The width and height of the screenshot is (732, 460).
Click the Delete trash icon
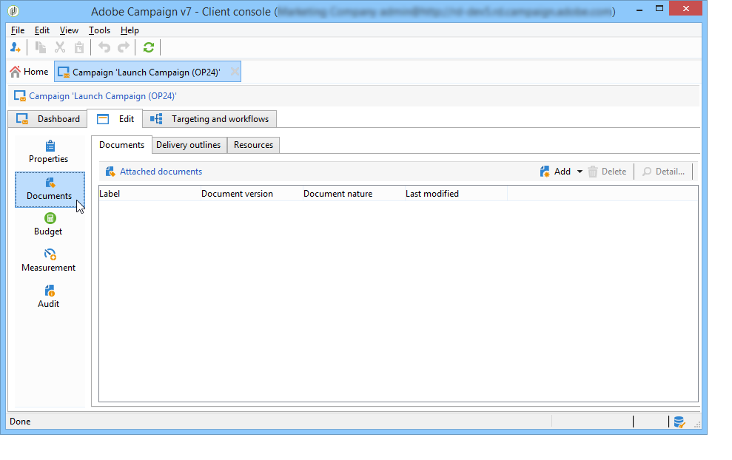[x=593, y=172]
